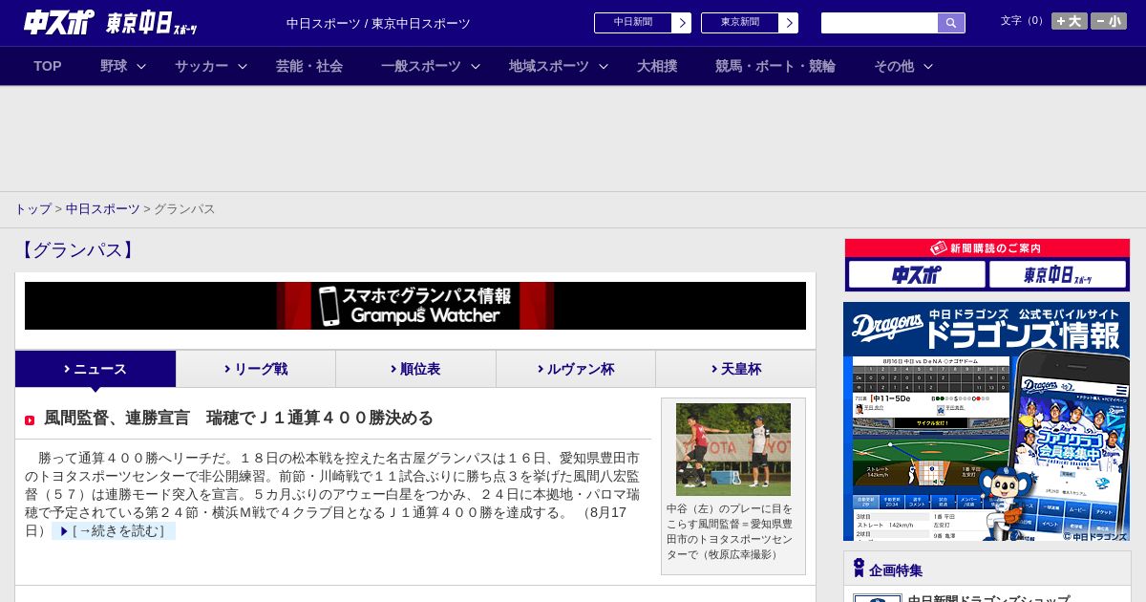The width and height of the screenshot is (1146, 602).
Task: Select 芸能・社会 in navigation
Action: [x=309, y=66]
